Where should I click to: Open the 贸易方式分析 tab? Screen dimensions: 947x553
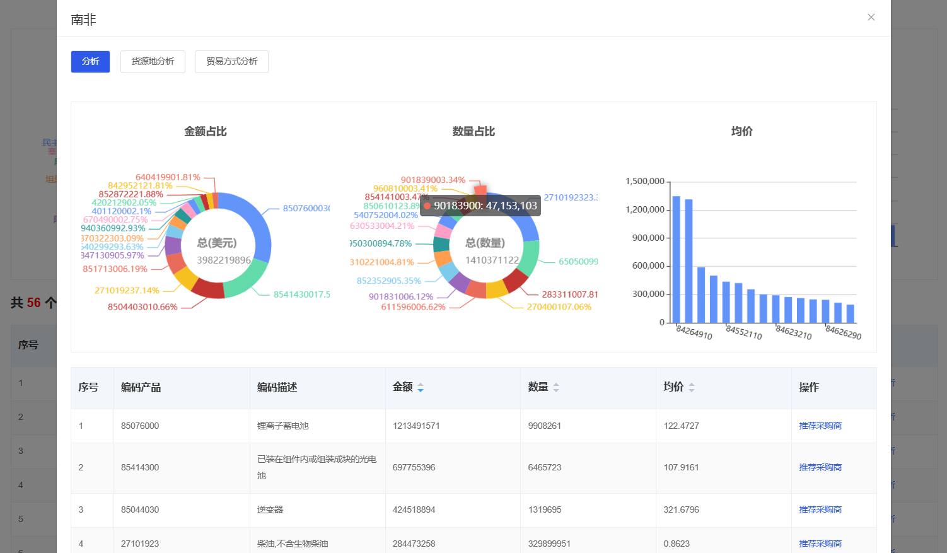coord(231,62)
